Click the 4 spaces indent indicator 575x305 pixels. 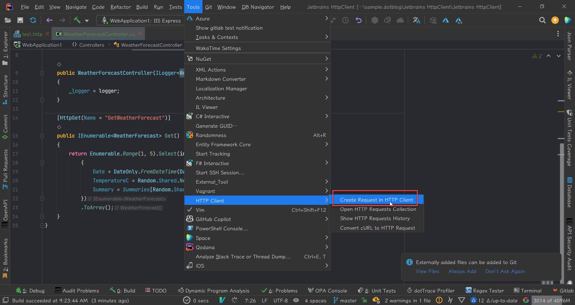pyautogui.click(x=315, y=301)
